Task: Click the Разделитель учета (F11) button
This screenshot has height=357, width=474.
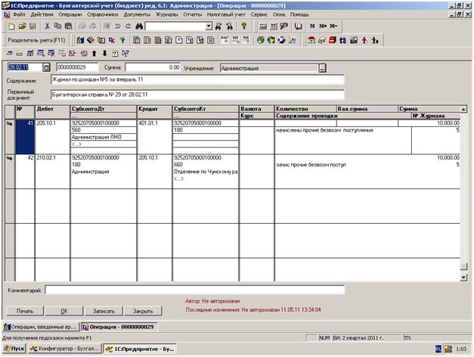Action: tap(36, 39)
